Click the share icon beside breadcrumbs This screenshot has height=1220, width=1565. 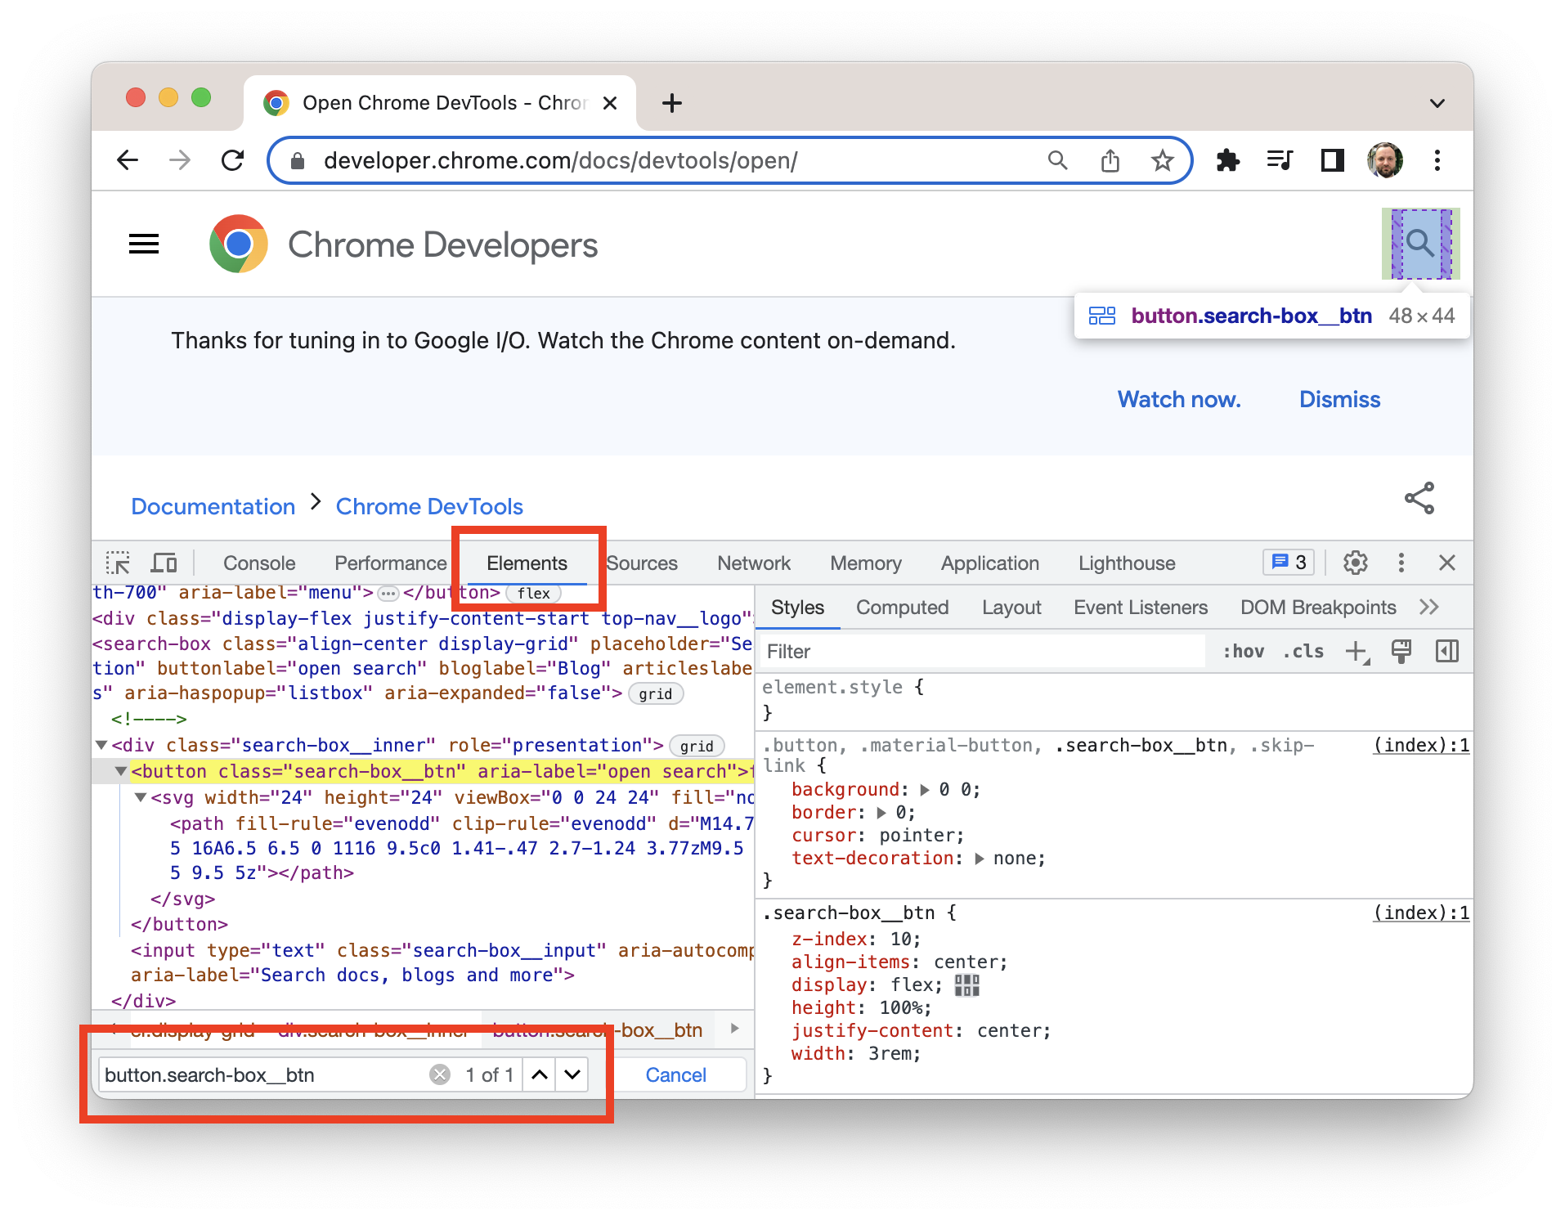1419,498
